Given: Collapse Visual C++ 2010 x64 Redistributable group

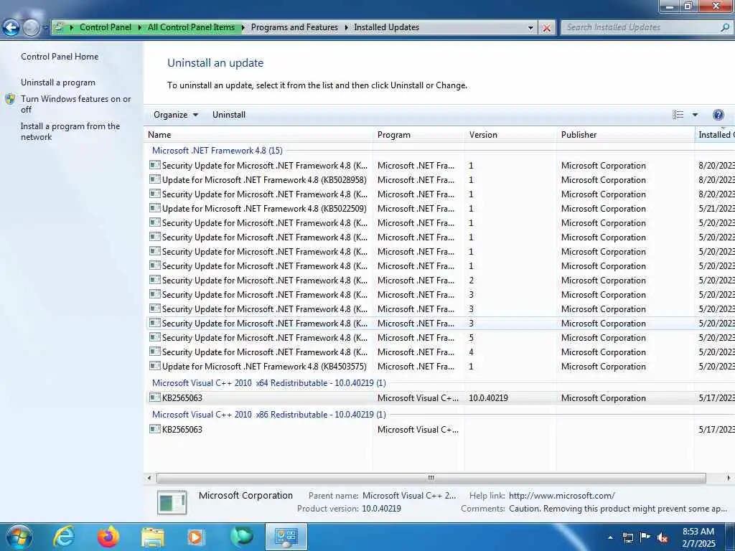Looking at the screenshot, I should (x=268, y=383).
